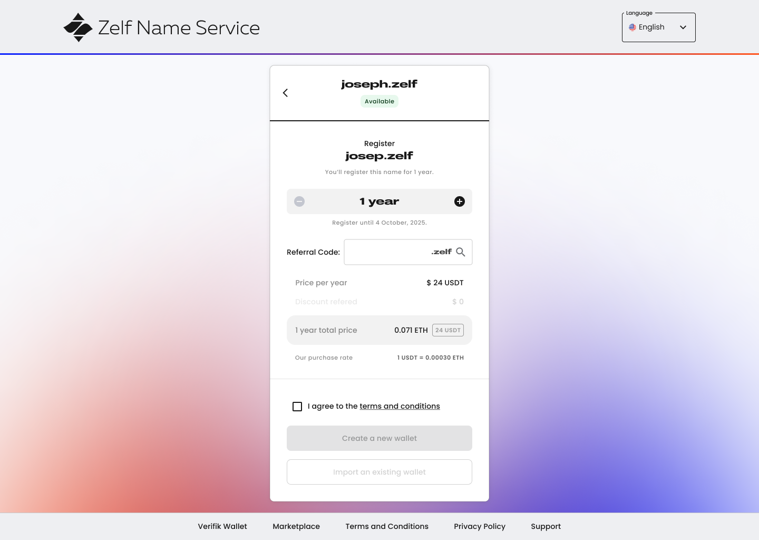The width and height of the screenshot is (759, 540).
Task: Click the Zelf logo icon
Action: (78, 27)
